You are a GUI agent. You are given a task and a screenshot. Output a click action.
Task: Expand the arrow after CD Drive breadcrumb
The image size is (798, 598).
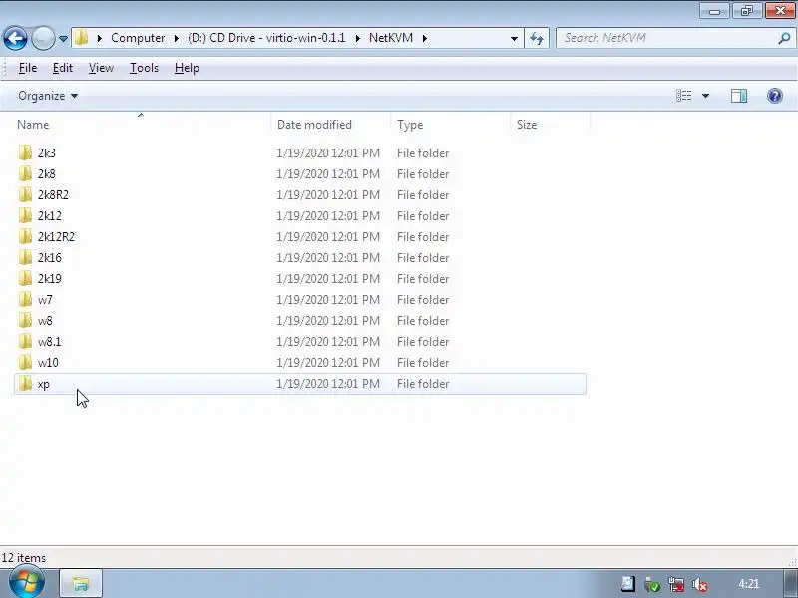click(x=358, y=38)
